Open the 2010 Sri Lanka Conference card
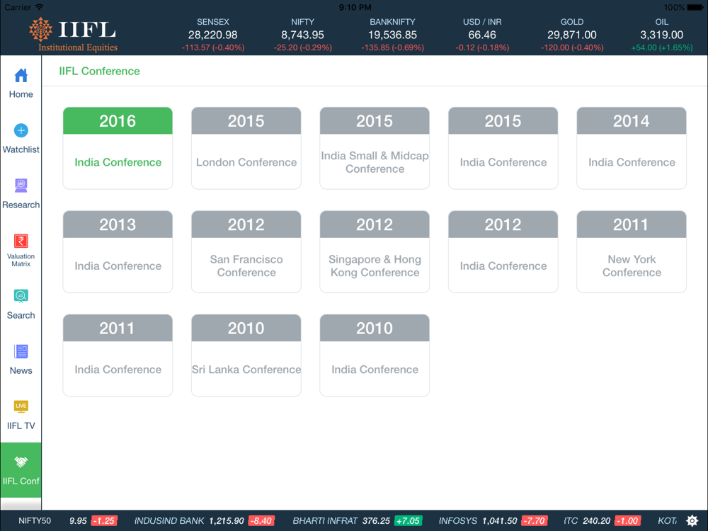 click(246, 355)
